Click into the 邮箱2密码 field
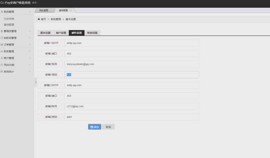270x158 pixels. click(x=132, y=117)
